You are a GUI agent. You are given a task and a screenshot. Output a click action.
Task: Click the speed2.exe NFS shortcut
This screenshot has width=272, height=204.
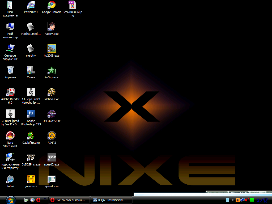[52, 157]
